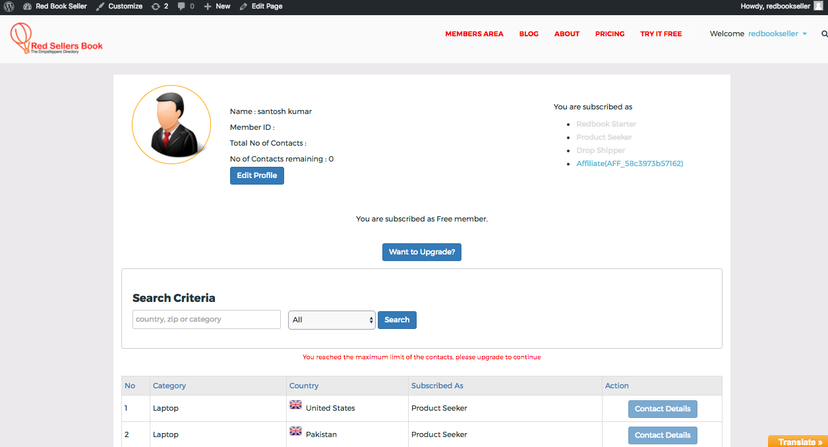This screenshot has height=447, width=828.
Task: View Contact Details for United States row
Action: click(x=663, y=409)
